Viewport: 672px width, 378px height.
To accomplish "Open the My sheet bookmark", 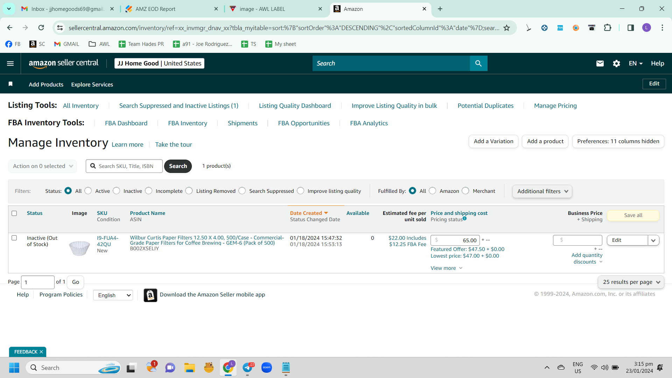I will 281,44.
